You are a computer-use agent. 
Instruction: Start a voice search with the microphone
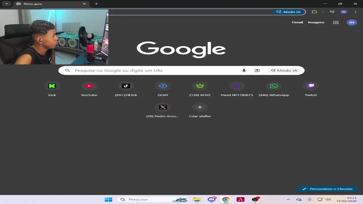244,70
